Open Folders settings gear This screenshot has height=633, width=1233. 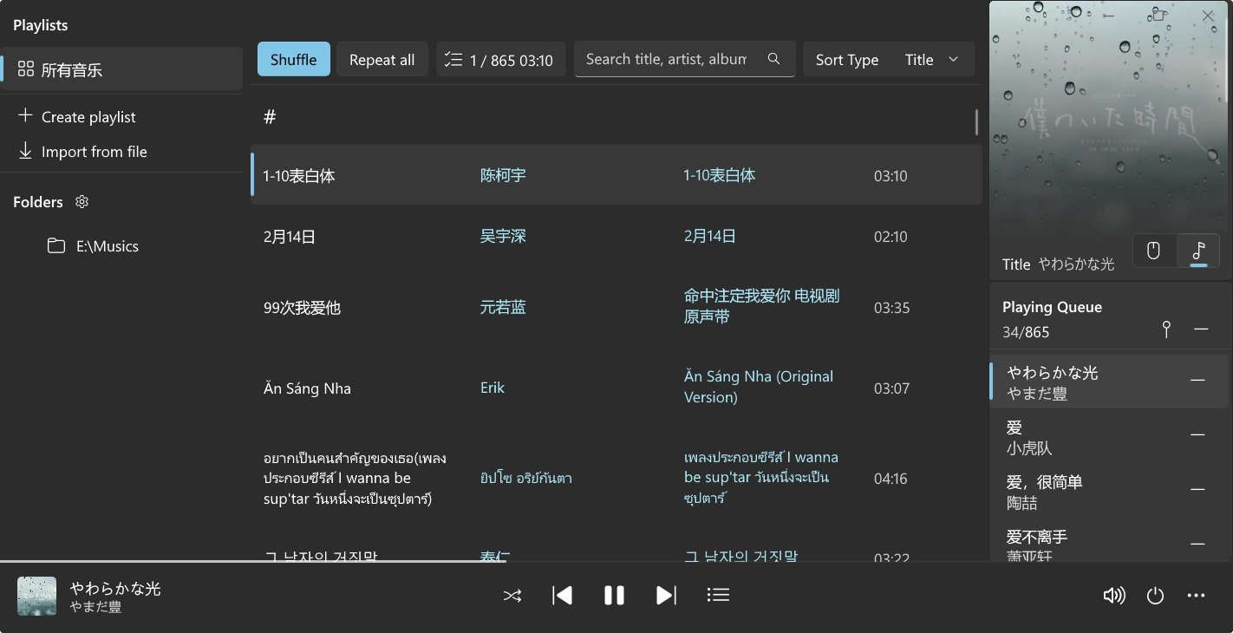(x=82, y=202)
